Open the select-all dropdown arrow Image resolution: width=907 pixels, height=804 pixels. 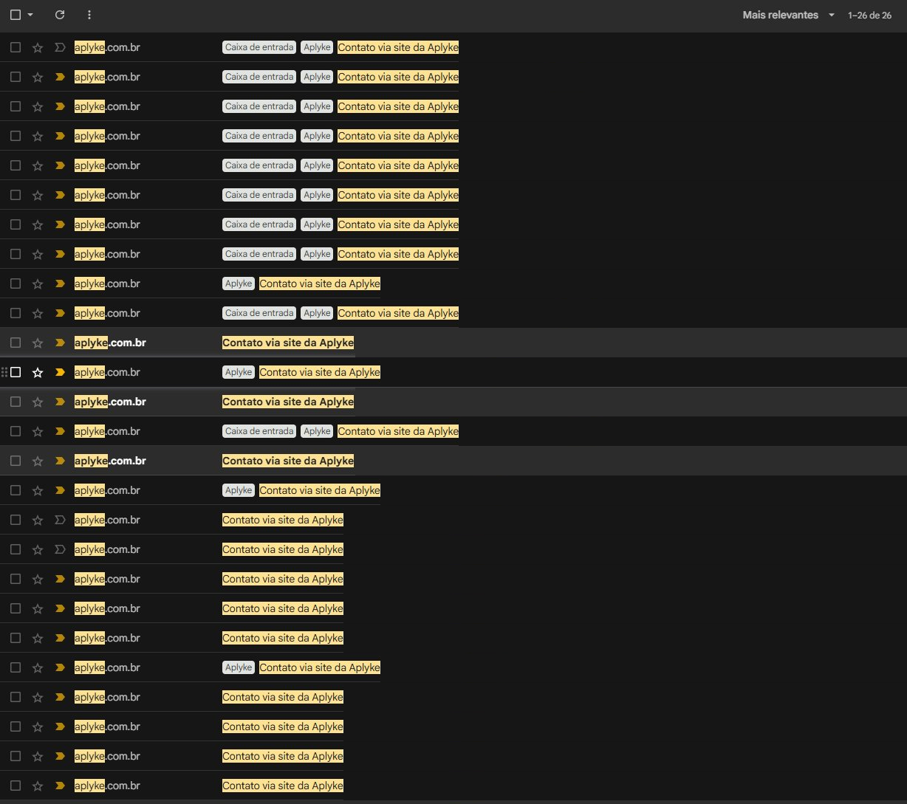pyautogui.click(x=30, y=15)
